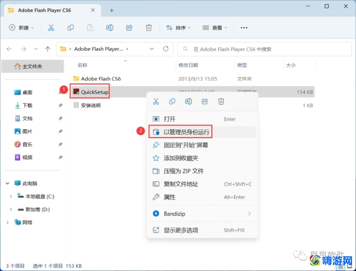Close the Adobe Flash Player CS6 tab
This screenshot has height=271, width=356.
(x=93, y=10)
